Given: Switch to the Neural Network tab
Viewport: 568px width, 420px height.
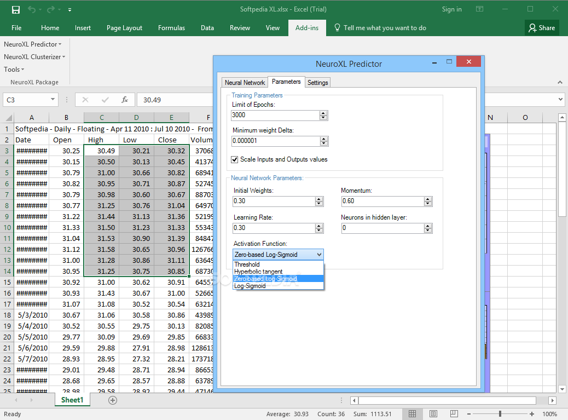Looking at the screenshot, I should pos(245,83).
